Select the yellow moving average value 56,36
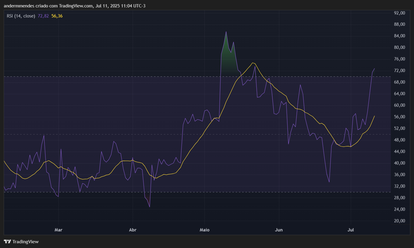Screen dimensions: 414x248 click(x=57, y=16)
